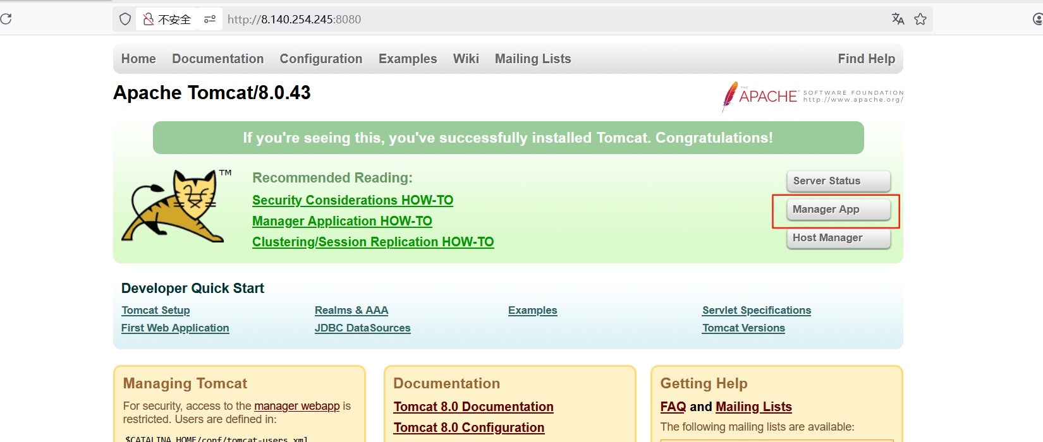1043x442 pixels.
Task: Open the manager webapp link
Action: (297, 406)
